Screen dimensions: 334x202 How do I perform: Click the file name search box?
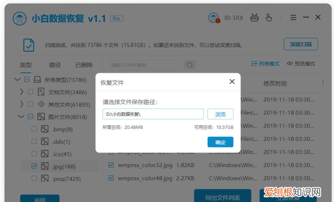coord(147,65)
